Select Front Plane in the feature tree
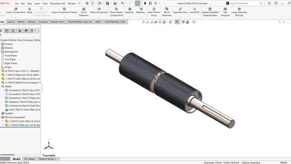The image size is (291, 164). pyautogui.click(x=11, y=56)
